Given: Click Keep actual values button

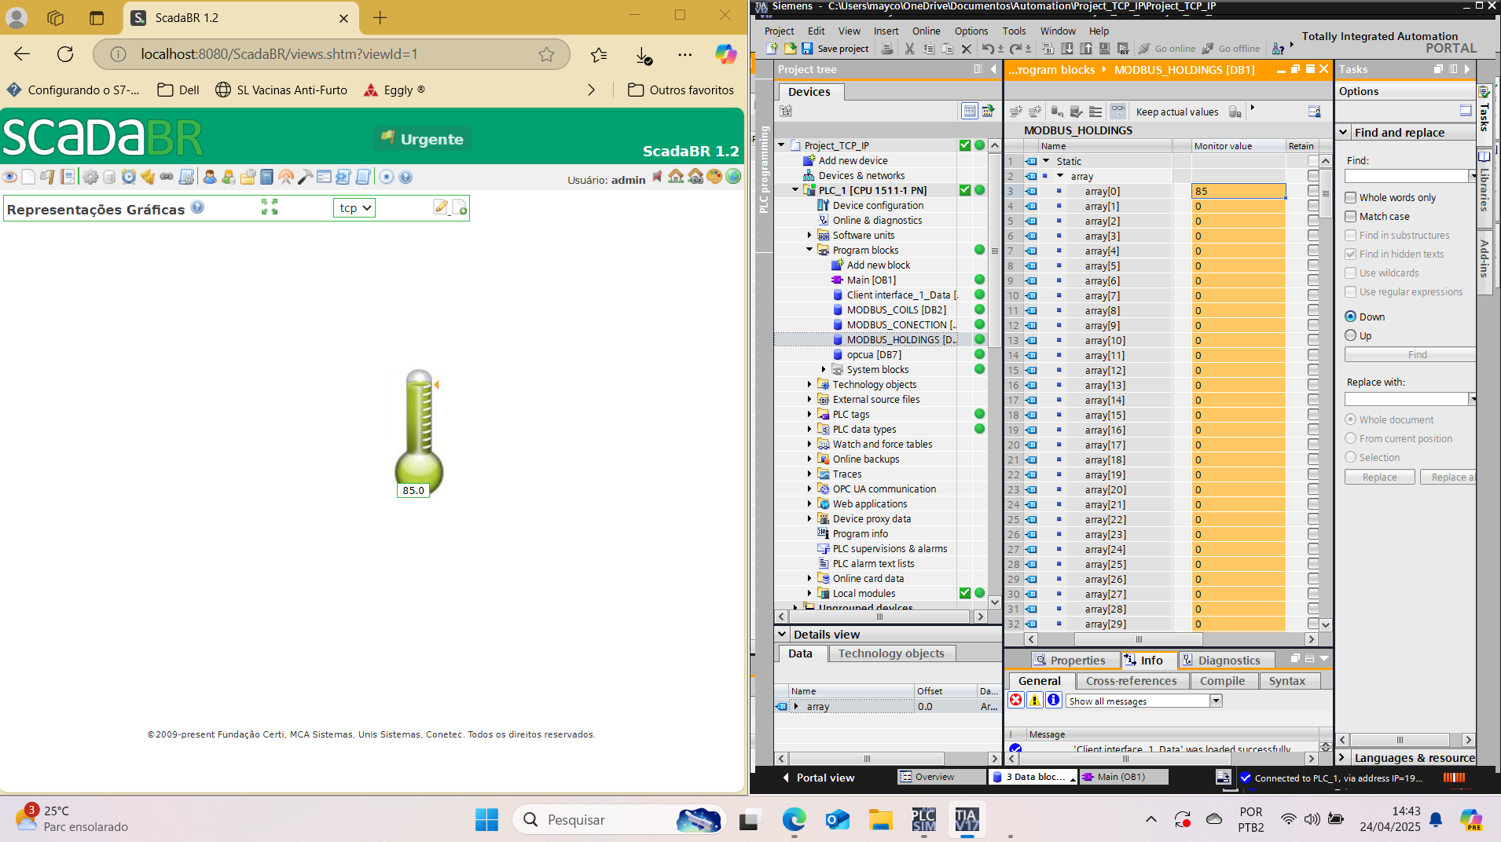Looking at the screenshot, I should click(1176, 112).
